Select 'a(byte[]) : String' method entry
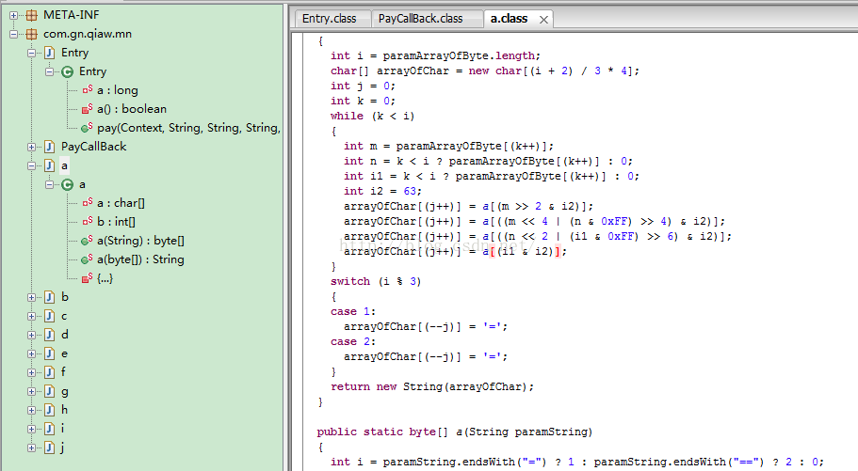858x471 pixels. pyautogui.click(x=140, y=259)
